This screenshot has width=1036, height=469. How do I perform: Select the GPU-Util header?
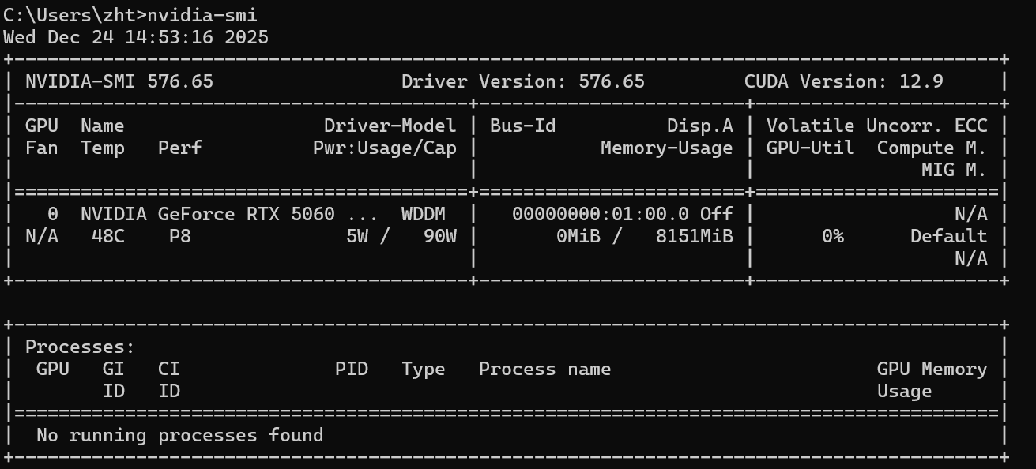tap(811, 148)
